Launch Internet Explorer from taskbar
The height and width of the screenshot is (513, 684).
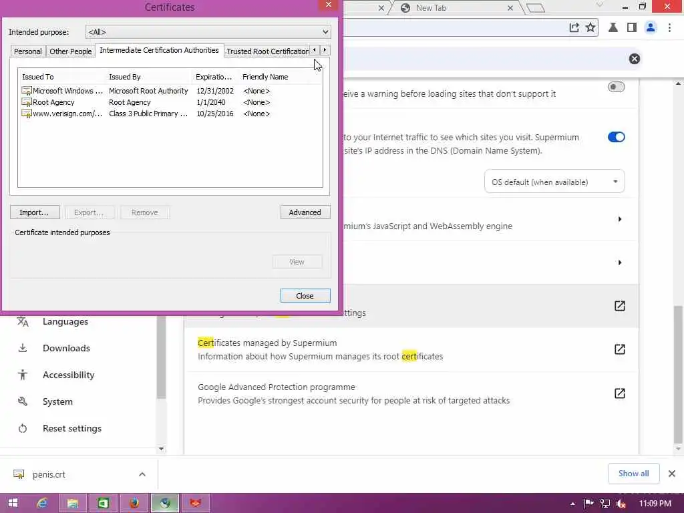point(42,503)
